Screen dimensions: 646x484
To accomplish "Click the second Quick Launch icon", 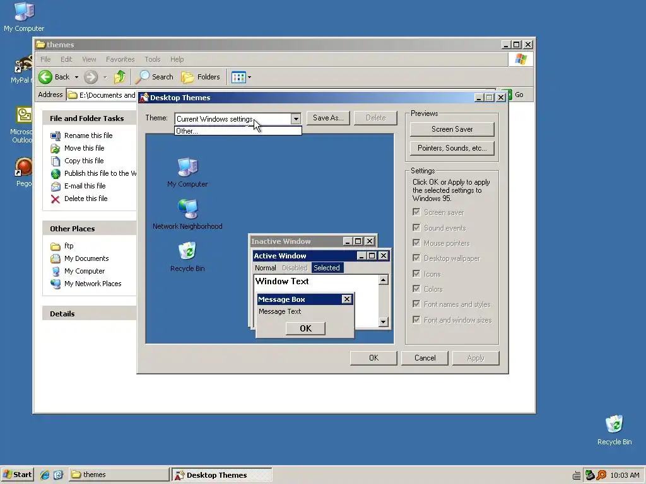I will pyautogui.click(x=58, y=475).
